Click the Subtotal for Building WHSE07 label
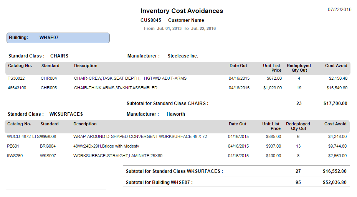357x197 pixels. [159, 182]
